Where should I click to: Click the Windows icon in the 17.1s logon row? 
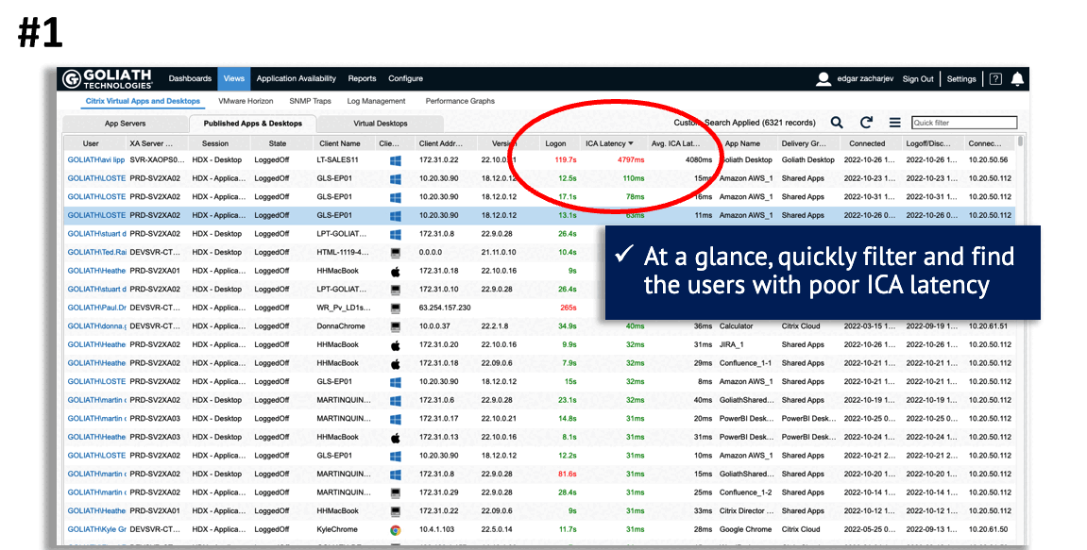click(x=395, y=197)
